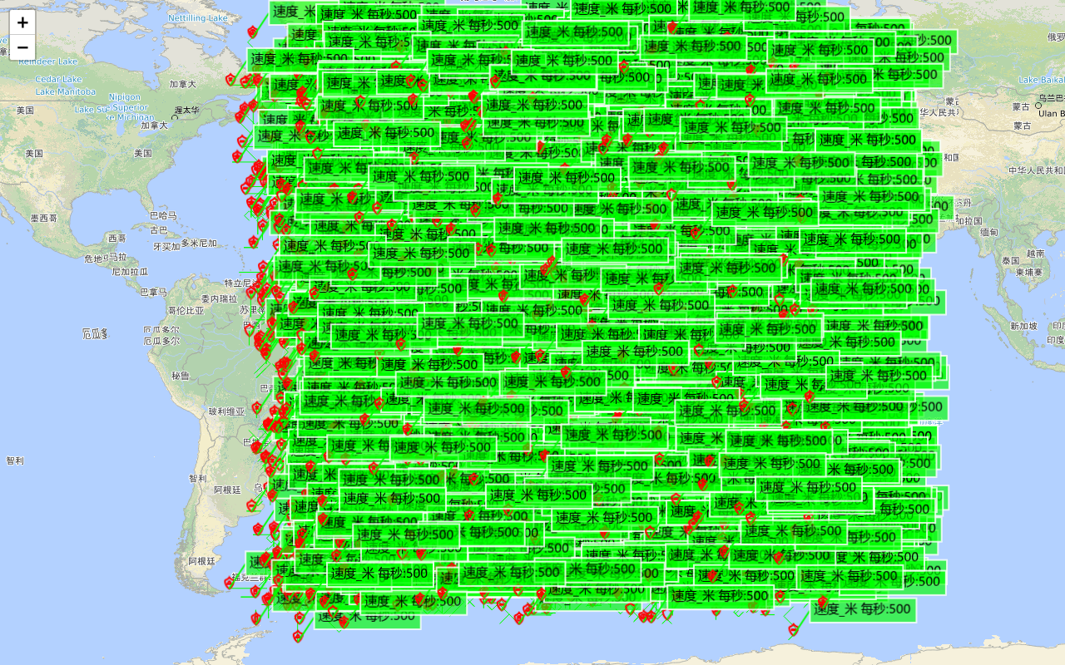
Task: Click the 牙买加 label
Action: (x=166, y=246)
